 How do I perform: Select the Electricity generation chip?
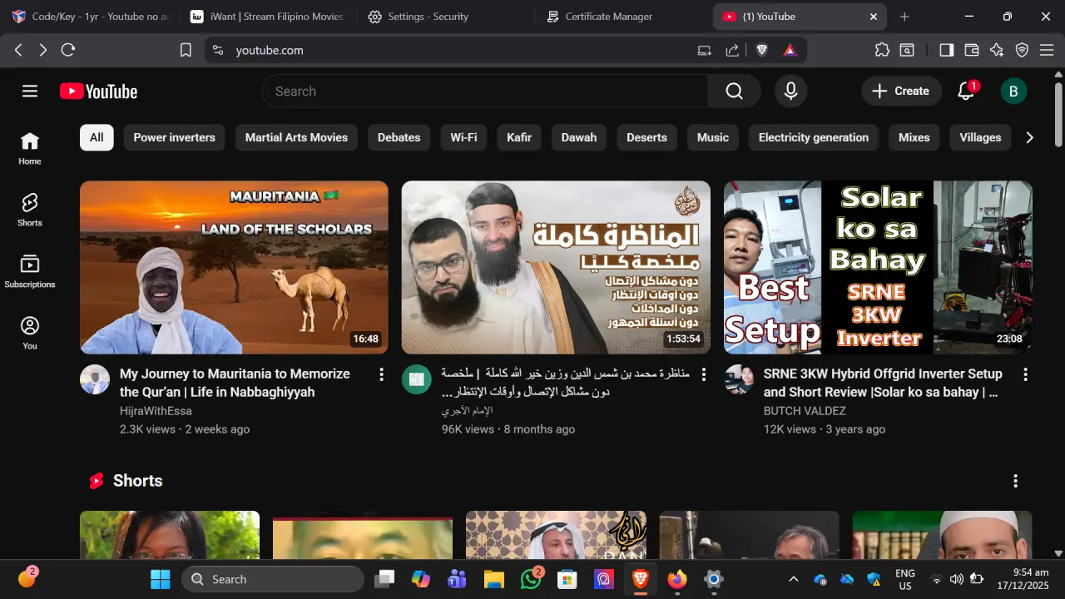(814, 137)
